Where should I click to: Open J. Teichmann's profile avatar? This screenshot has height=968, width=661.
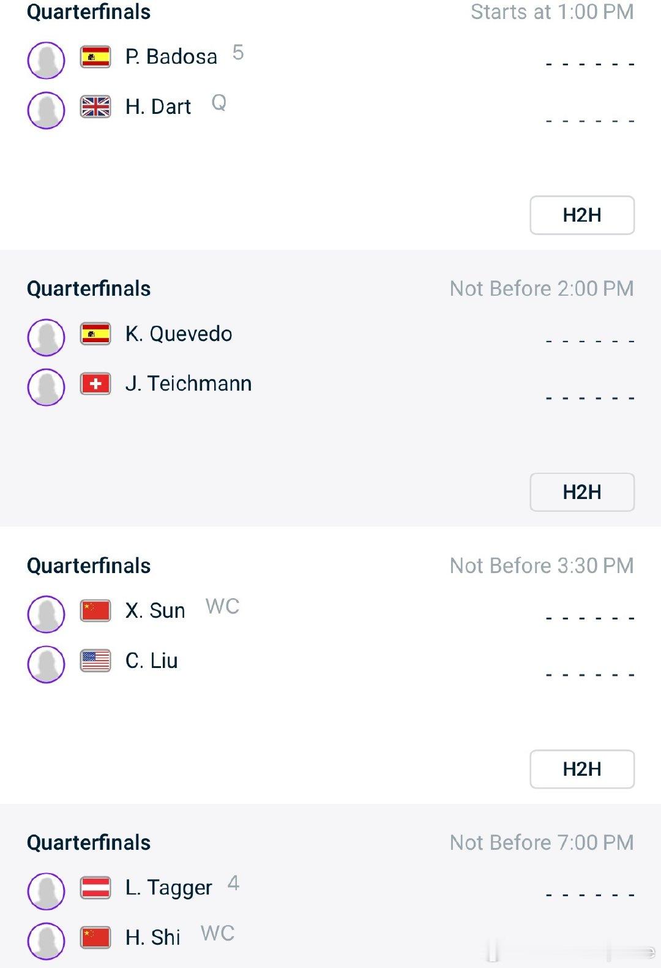pyautogui.click(x=47, y=387)
